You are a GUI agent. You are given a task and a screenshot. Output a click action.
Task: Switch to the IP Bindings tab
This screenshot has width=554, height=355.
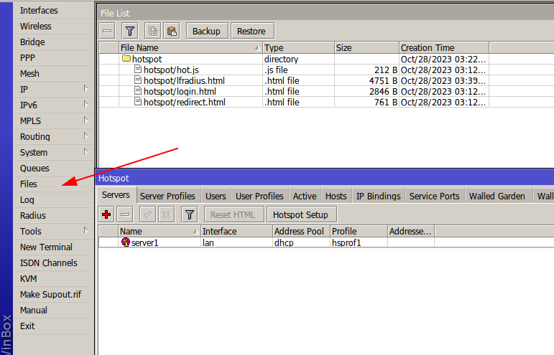378,196
